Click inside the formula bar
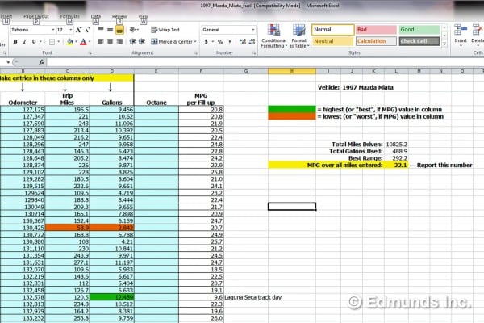The image size is (484, 323). pyautogui.click(x=265, y=62)
